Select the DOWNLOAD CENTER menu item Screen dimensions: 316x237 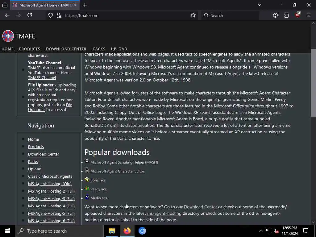66,49
